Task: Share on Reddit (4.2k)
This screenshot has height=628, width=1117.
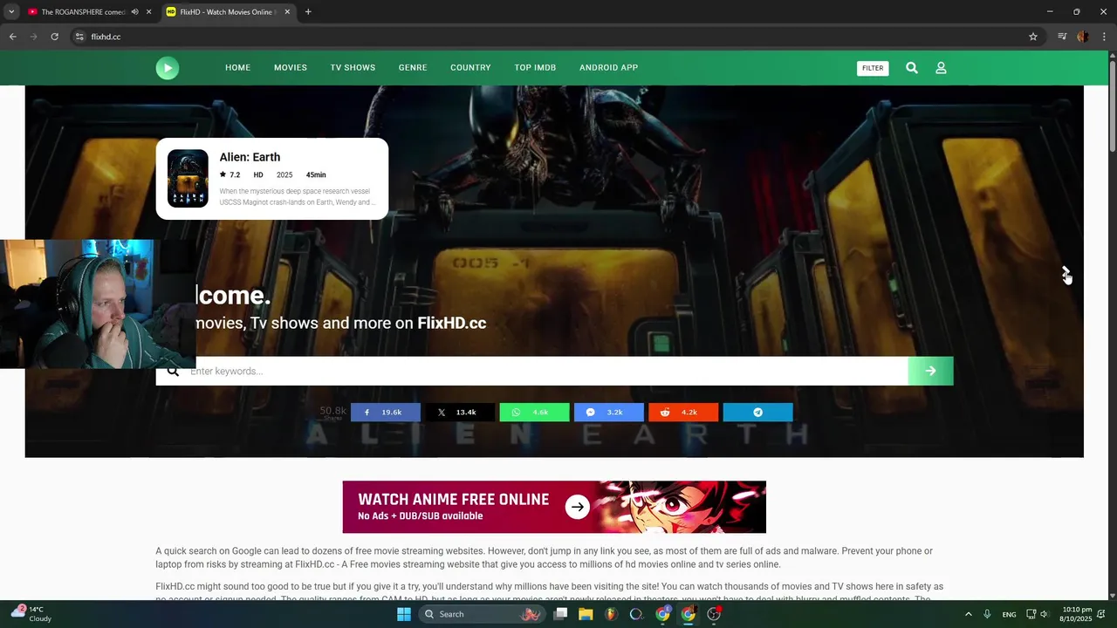Action: click(683, 413)
